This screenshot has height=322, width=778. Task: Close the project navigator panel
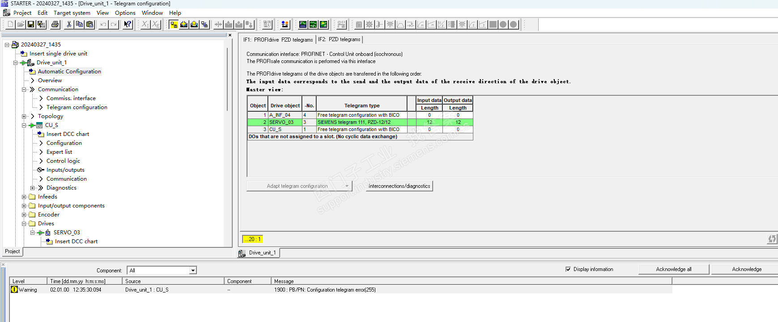230,35
